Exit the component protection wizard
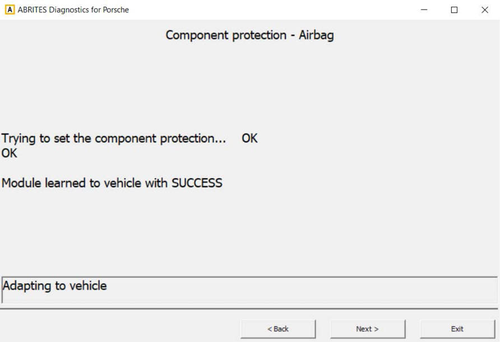Screen dimensions: 500x342 click(x=457, y=329)
